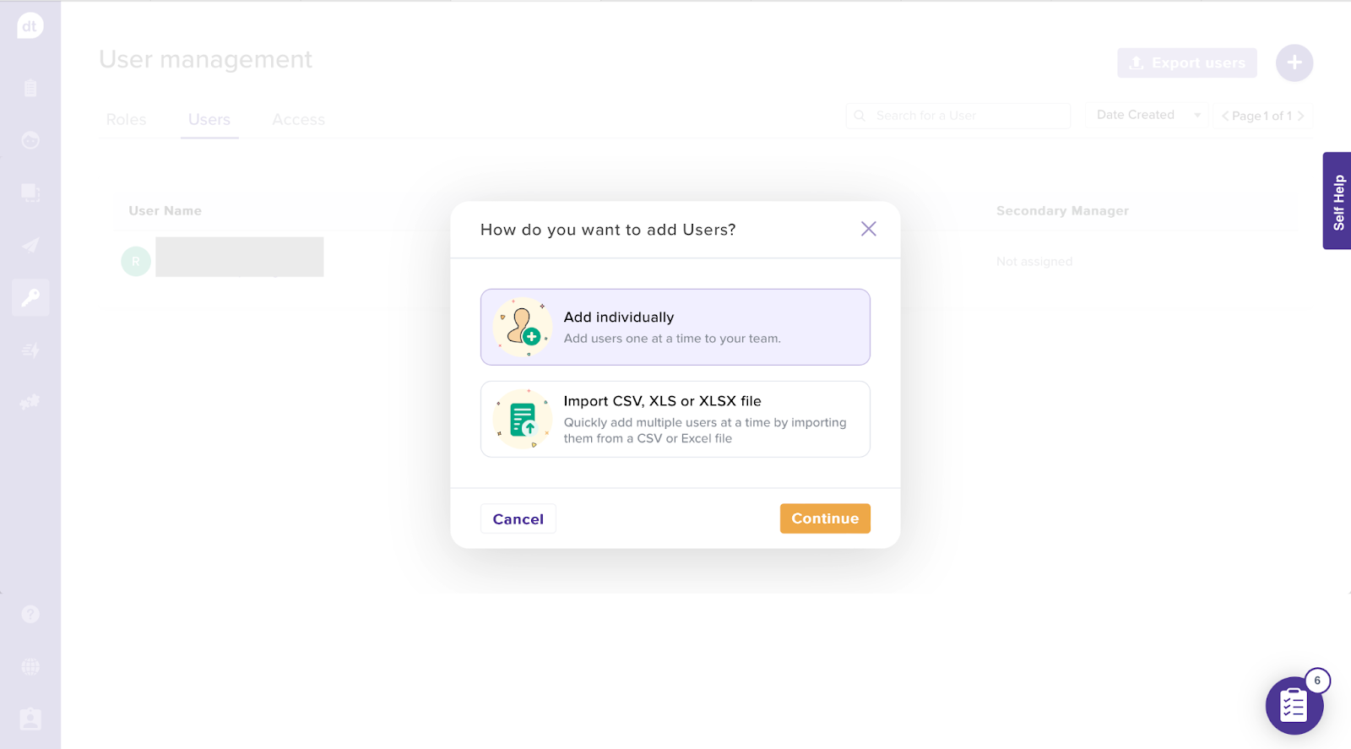Choose the Import CSV, XLS or XLSX file option

coord(675,419)
